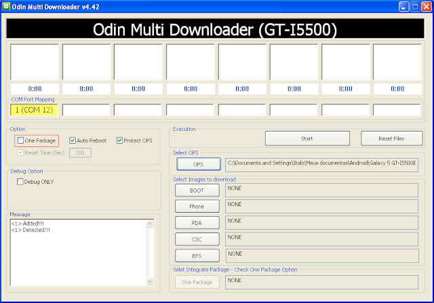The image size is (434, 303).
Task: Click the Odin Multi Downloader (GT-I5500) banner
Action: pyautogui.click(x=215, y=28)
